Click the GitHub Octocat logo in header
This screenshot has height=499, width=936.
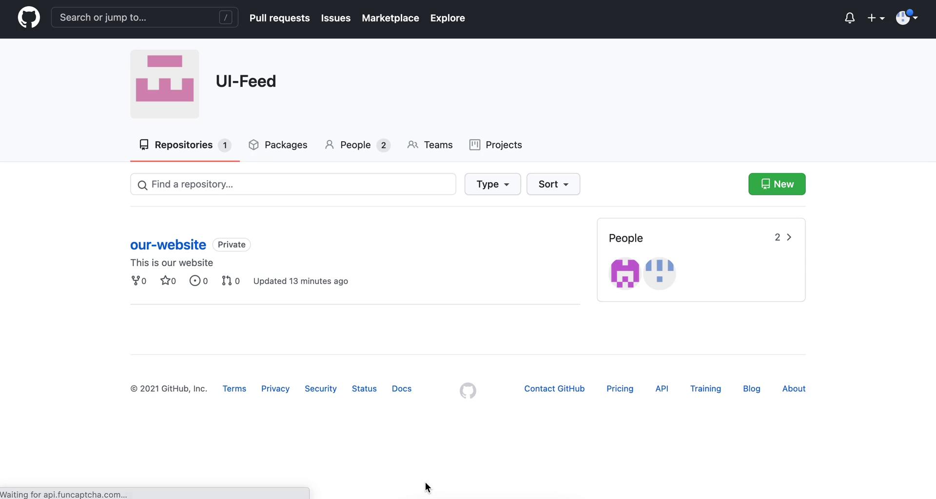29,18
